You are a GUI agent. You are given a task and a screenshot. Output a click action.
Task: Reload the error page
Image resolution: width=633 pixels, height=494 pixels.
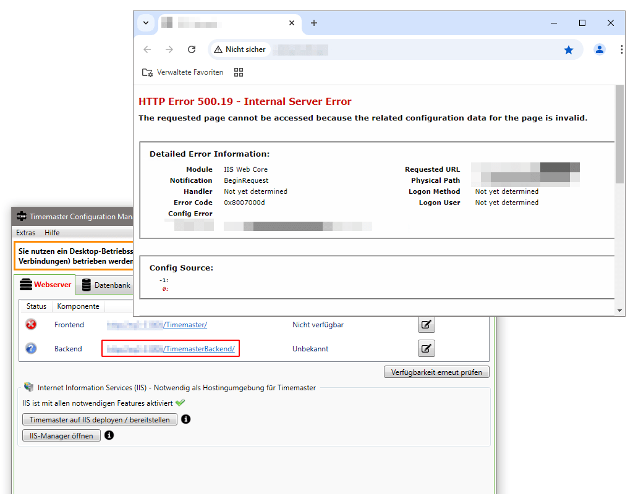pos(192,49)
